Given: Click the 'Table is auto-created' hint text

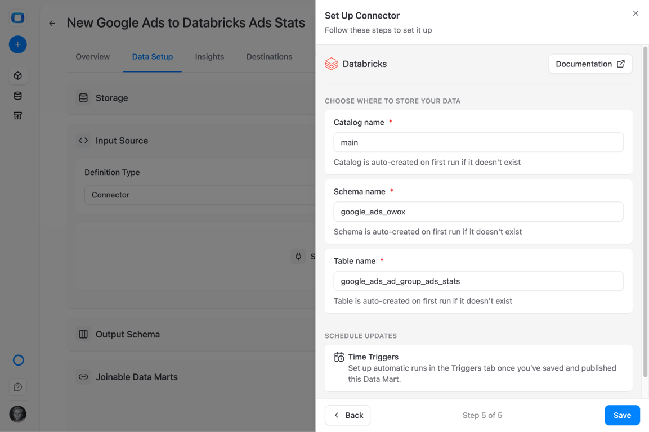Looking at the screenshot, I should (x=423, y=301).
